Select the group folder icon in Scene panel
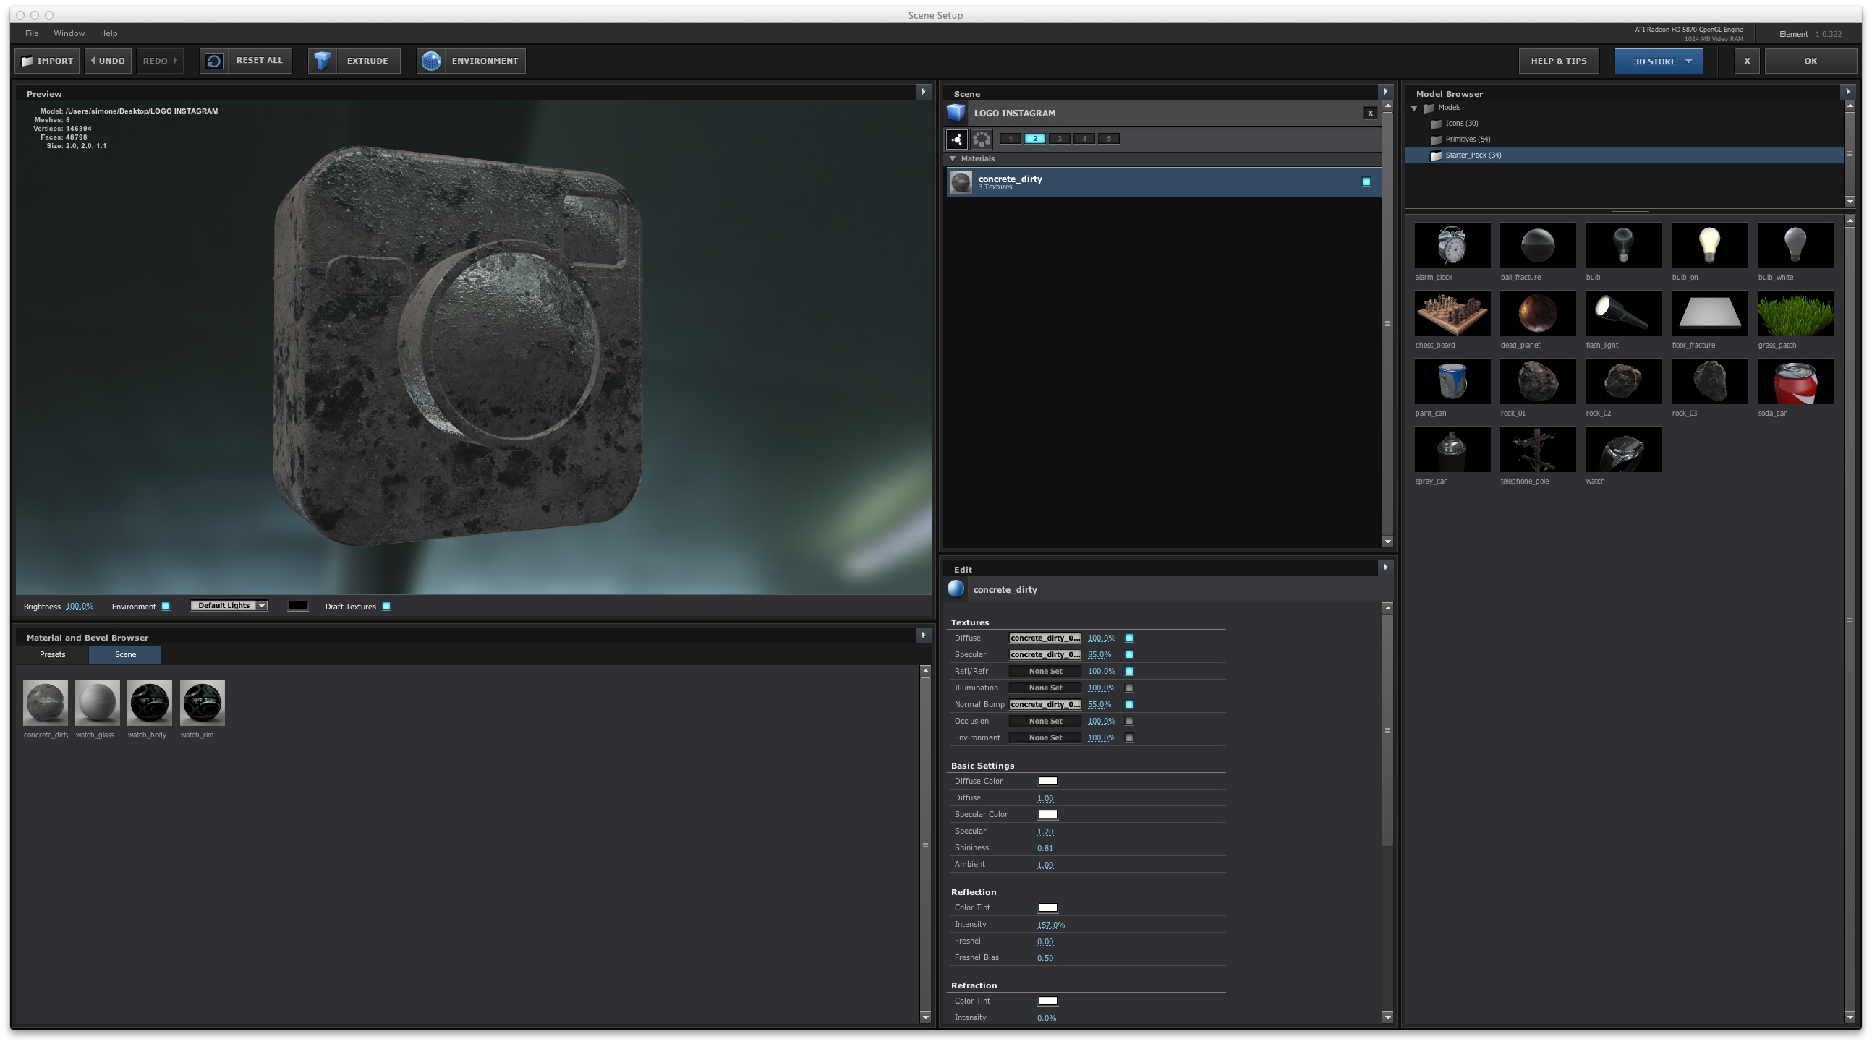The width and height of the screenshot is (1872, 1044). (956, 139)
